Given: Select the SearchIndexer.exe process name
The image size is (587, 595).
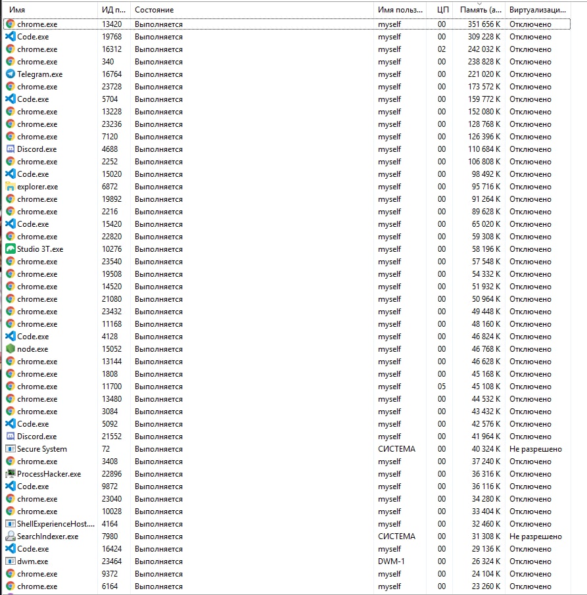Looking at the screenshot, I should pos(48,536).
